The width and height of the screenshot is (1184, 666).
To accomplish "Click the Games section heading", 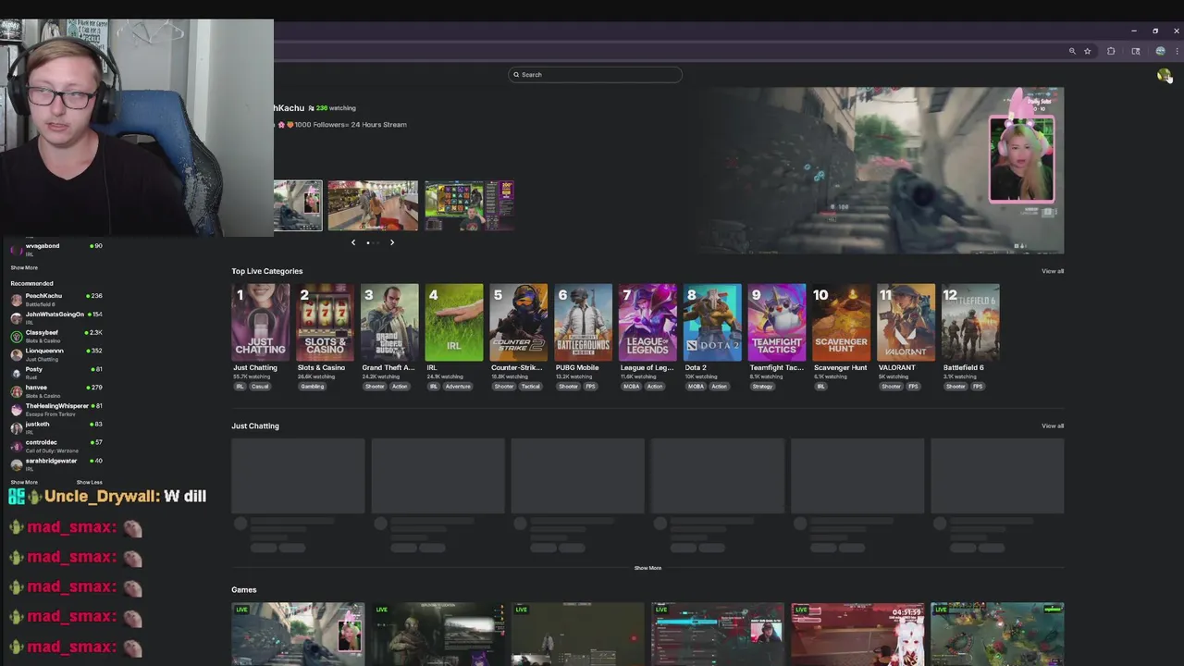I will 244,589.
